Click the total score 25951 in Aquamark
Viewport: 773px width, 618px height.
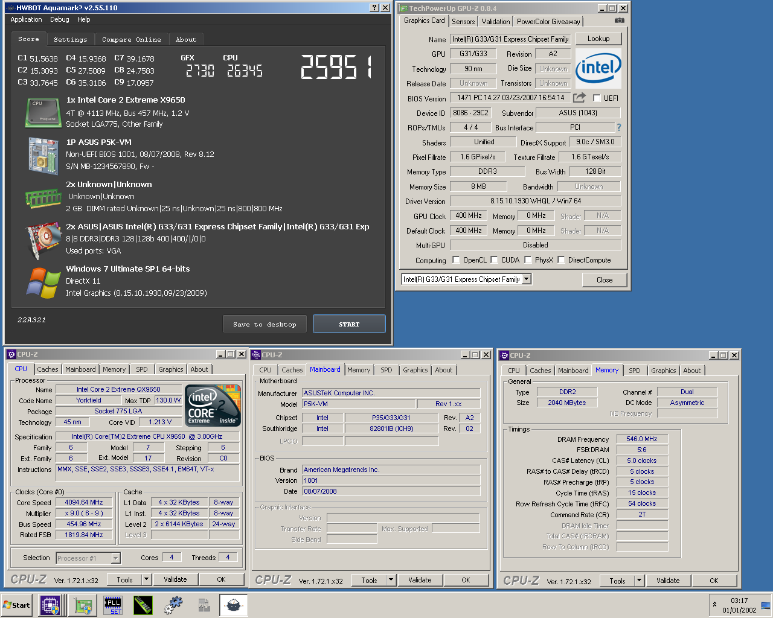point(336,67)
